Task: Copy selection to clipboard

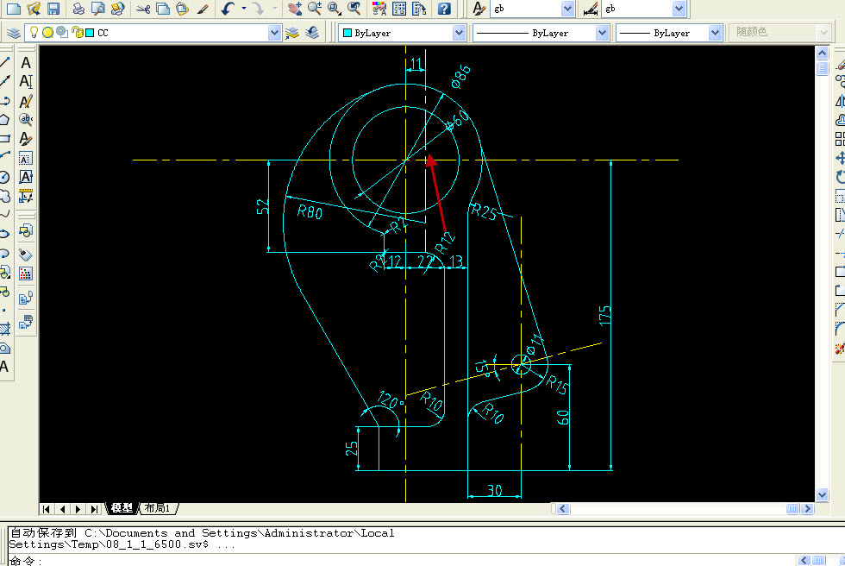Action: click(163, 9)
